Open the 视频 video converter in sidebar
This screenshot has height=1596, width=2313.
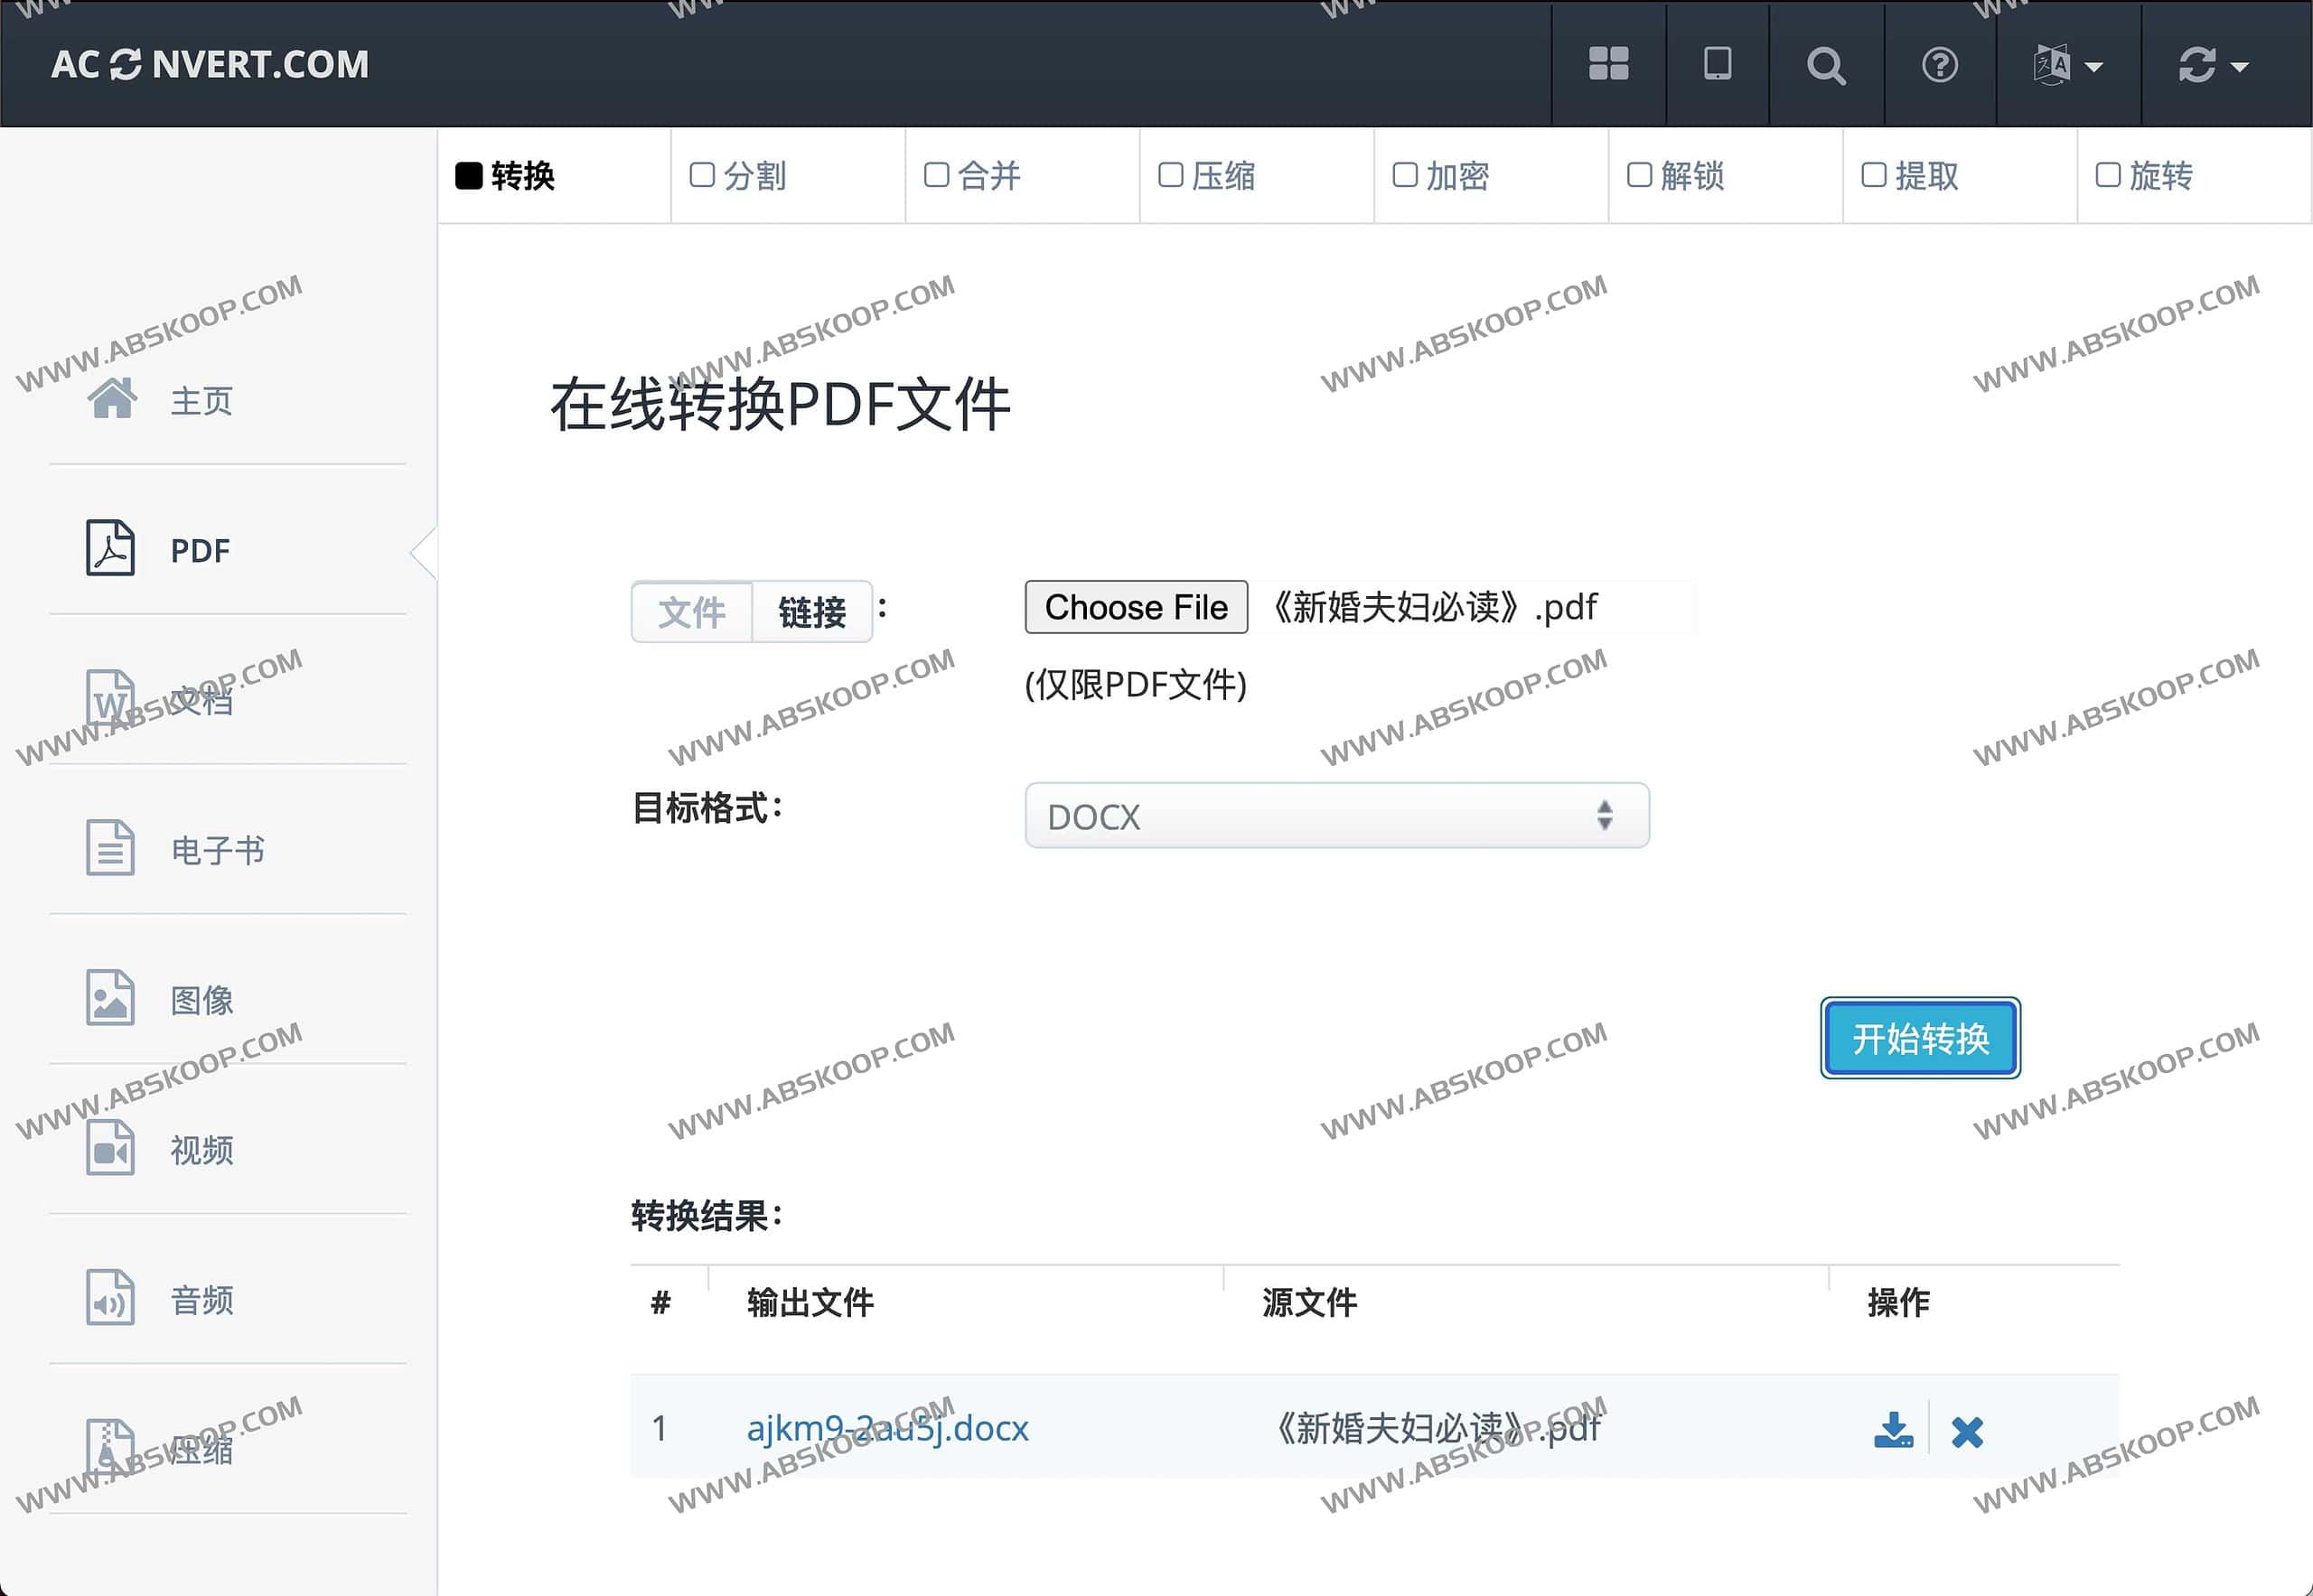(200, 1150)
